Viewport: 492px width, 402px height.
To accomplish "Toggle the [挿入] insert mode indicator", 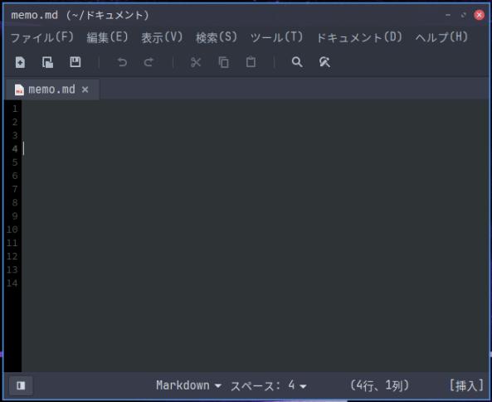I will pyautogui.click(x=466, y=385).
